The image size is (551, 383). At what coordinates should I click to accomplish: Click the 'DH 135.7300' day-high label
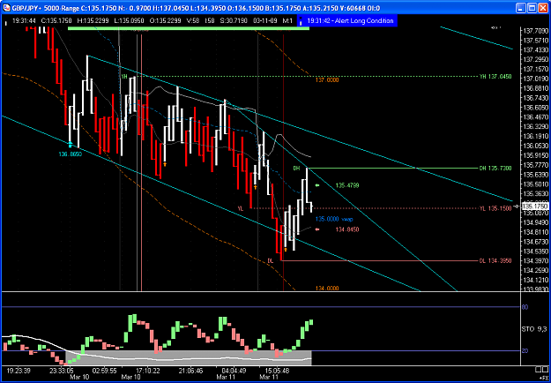pos(495,168)
